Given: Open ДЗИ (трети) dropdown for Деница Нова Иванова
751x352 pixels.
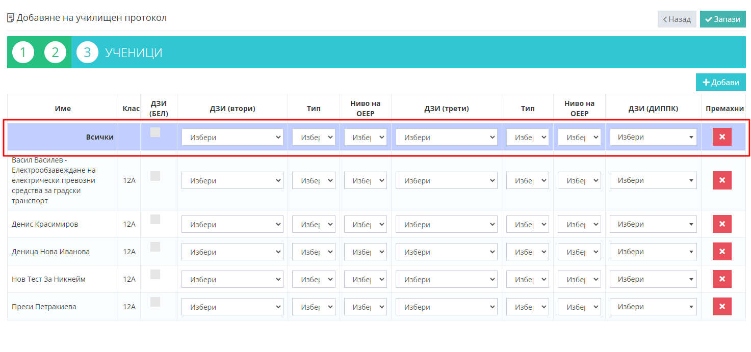Looking at the screenshot, I should point(446,252).
